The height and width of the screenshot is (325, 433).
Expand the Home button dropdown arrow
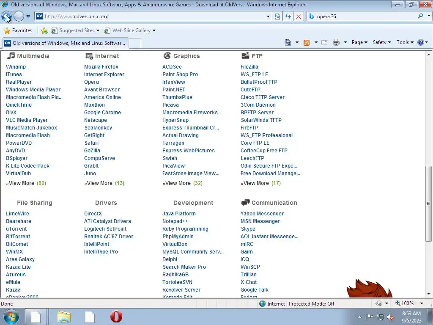click(297, 42)
